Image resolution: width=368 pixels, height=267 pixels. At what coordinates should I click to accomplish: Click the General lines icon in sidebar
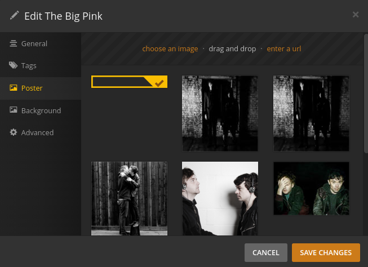click(13, 43)
